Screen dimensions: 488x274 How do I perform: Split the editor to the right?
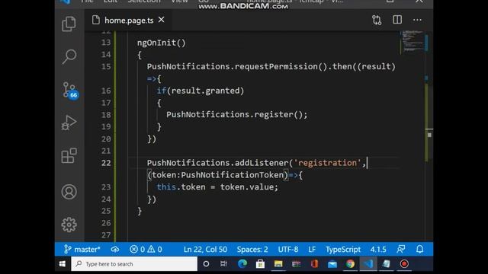click(x=397, y=20)
